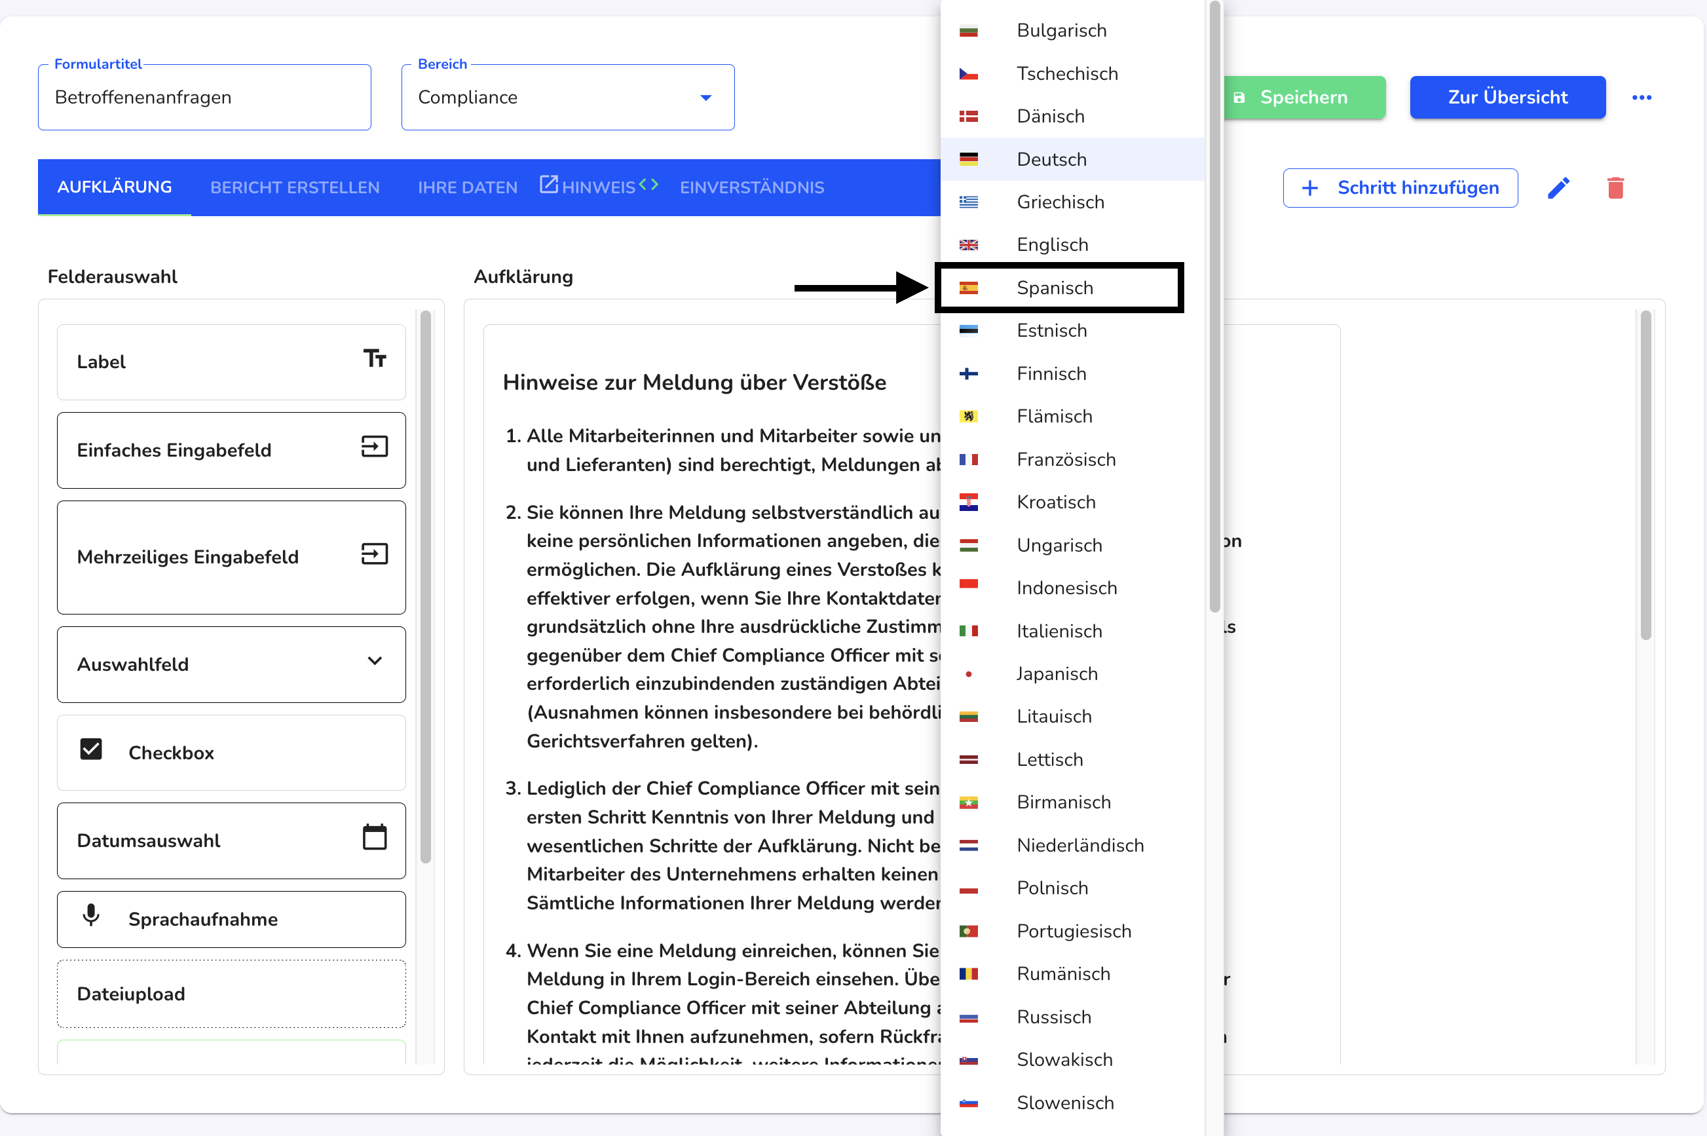This screenshot has width=1707, height=1136.
Task: Select Japanisch from language list
Action: (x=1072, y=673)
